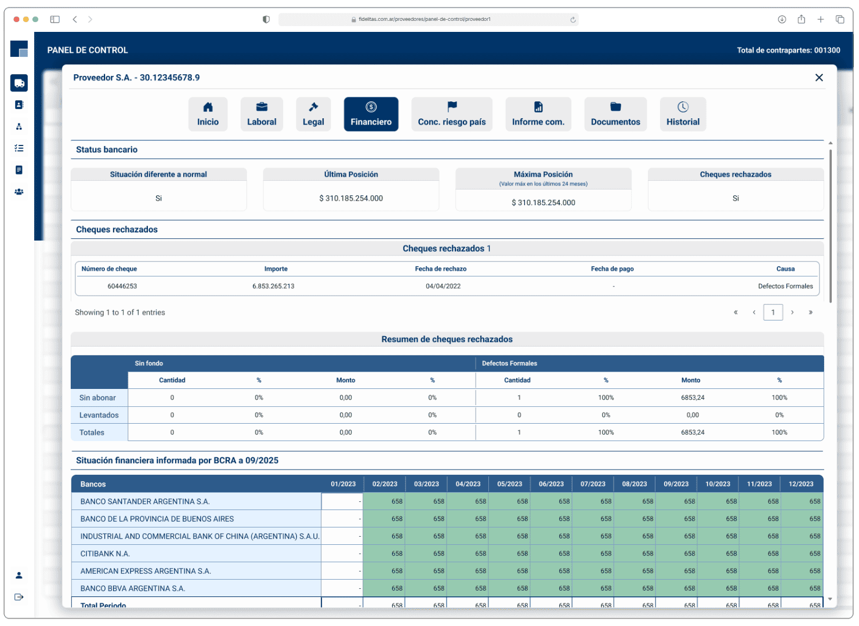859x626 pixels.
Task: Open the Legal tab
Action: pyautogui.click(x=313, y=114)
